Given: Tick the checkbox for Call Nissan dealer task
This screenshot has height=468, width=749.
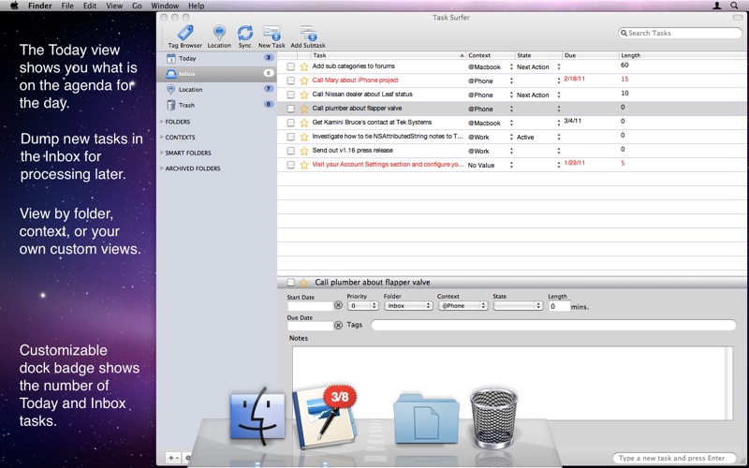Looking at the screenshot, I should pos(290,95).
